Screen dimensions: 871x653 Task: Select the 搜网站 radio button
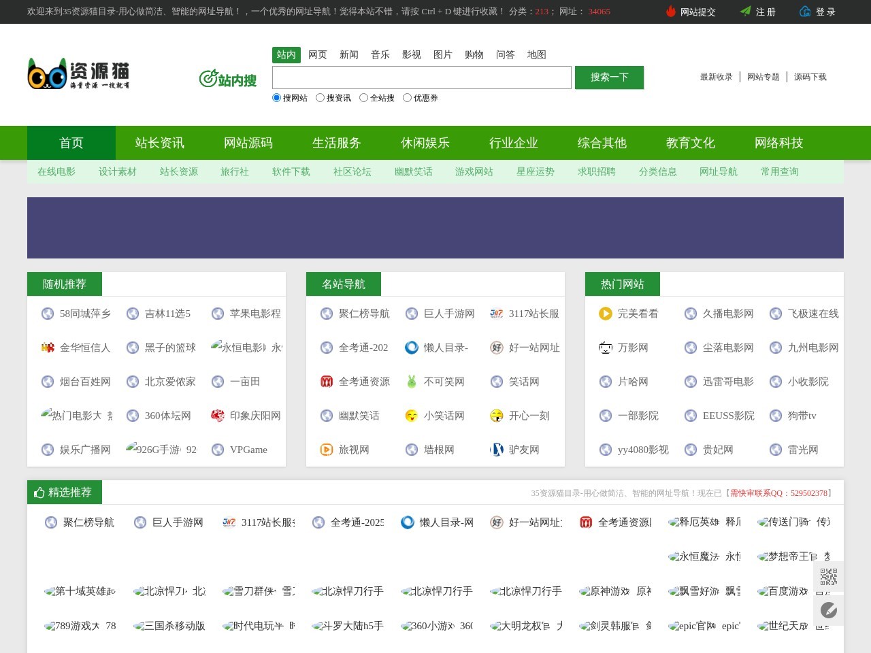277,98
